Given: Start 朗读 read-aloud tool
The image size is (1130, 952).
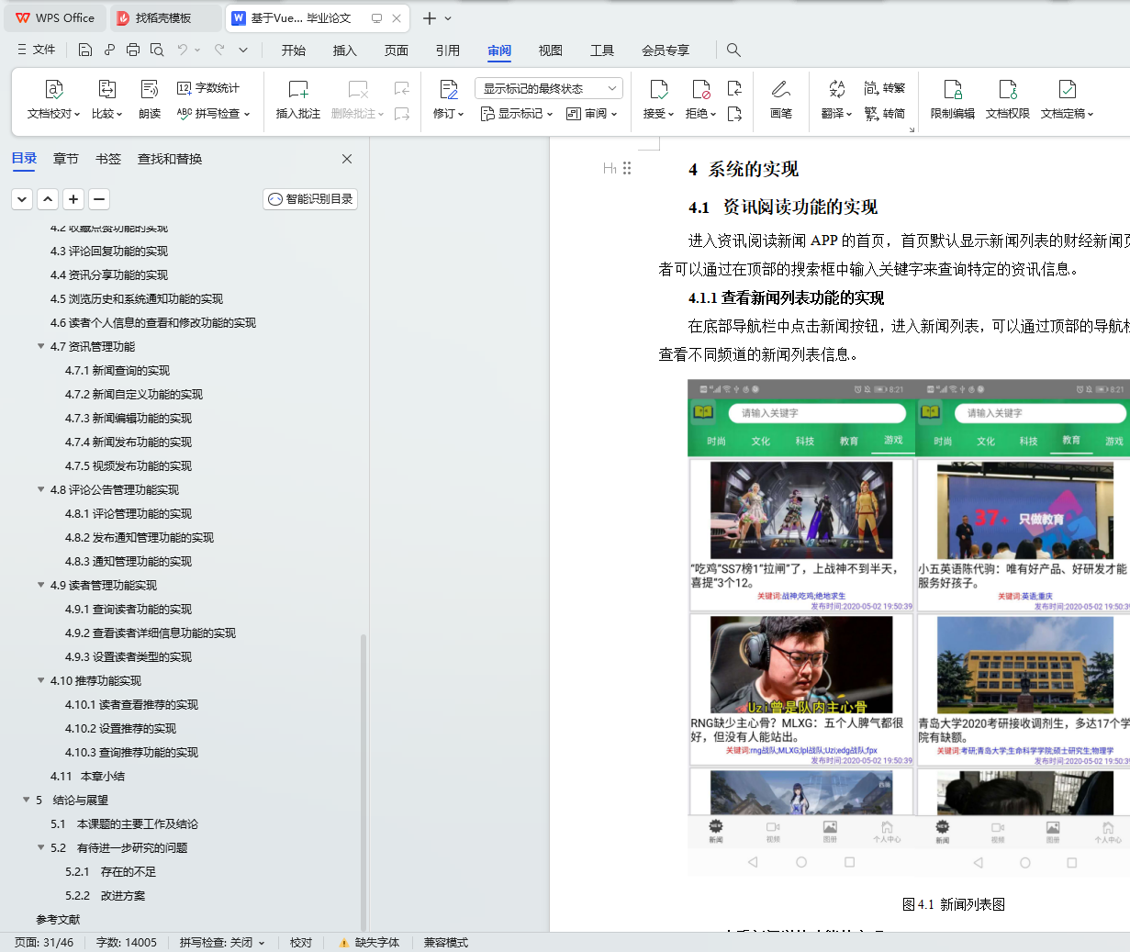Looking at the screenshot, I should (x=150, y=99).
